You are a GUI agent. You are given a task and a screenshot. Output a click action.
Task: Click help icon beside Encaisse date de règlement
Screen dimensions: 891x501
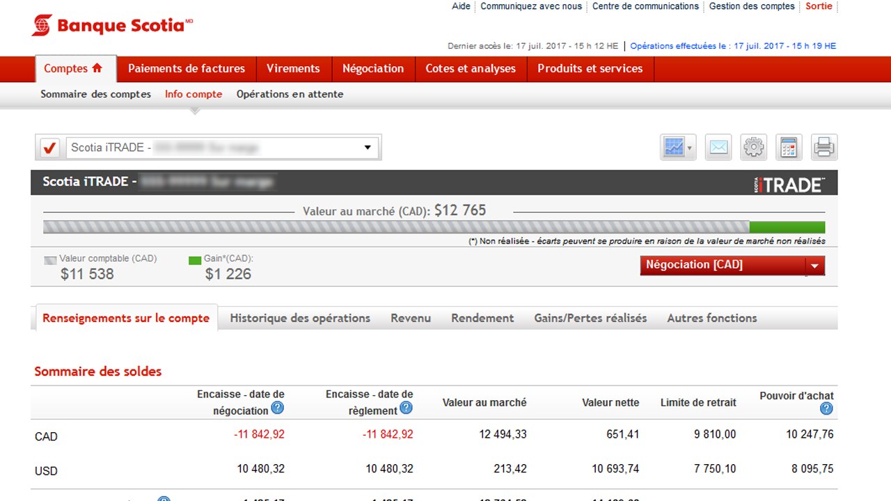pos(406,408)
